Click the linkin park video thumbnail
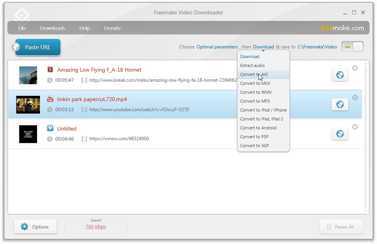Image resolution: width=377 pixels, height=244 pixels. [x=28, y=105]
